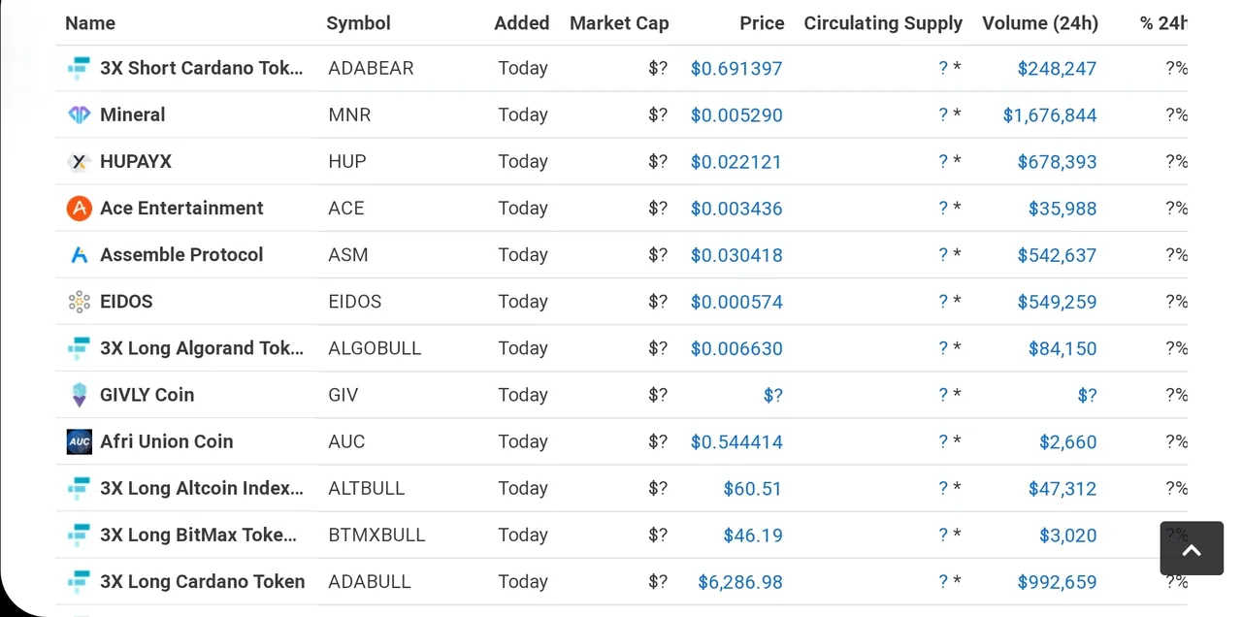Click the ADABULL price $6,286.98
Viewport: 1242px width, 617px height.
point(739,582)
